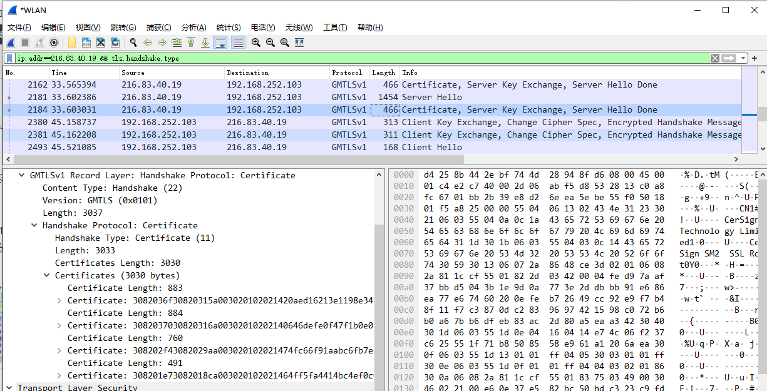Click the zoom in magnifier icon

tap(256, 43)
